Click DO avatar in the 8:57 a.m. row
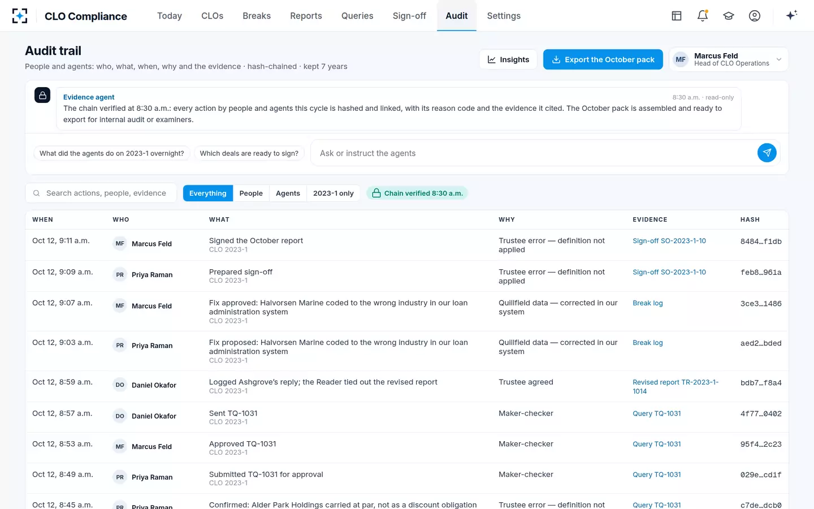 click(120, 416)
